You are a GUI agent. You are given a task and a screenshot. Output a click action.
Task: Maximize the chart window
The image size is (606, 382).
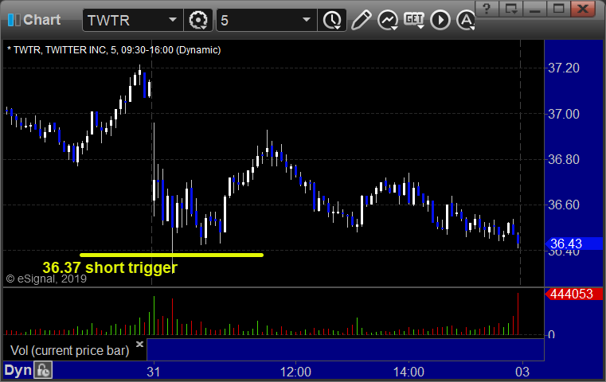pyautogui.click(x=558, y=8)
